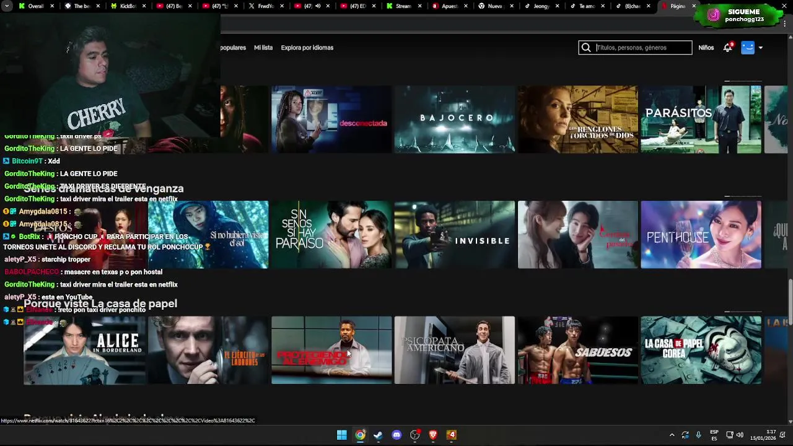Close the active 'Página' Netflix tab
Screen dimensions: 793x446
click(694, 6)
